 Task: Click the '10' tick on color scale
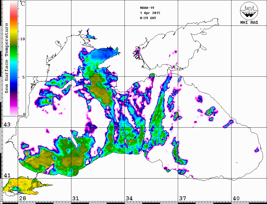(x=22, y=39)
